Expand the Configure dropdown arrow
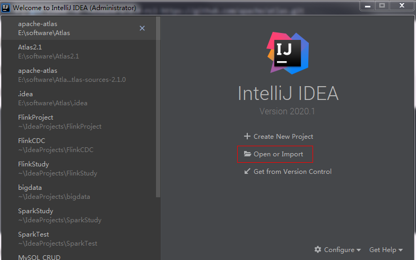Viewport: 416px width, 260px height. click(x=359, y=250)
